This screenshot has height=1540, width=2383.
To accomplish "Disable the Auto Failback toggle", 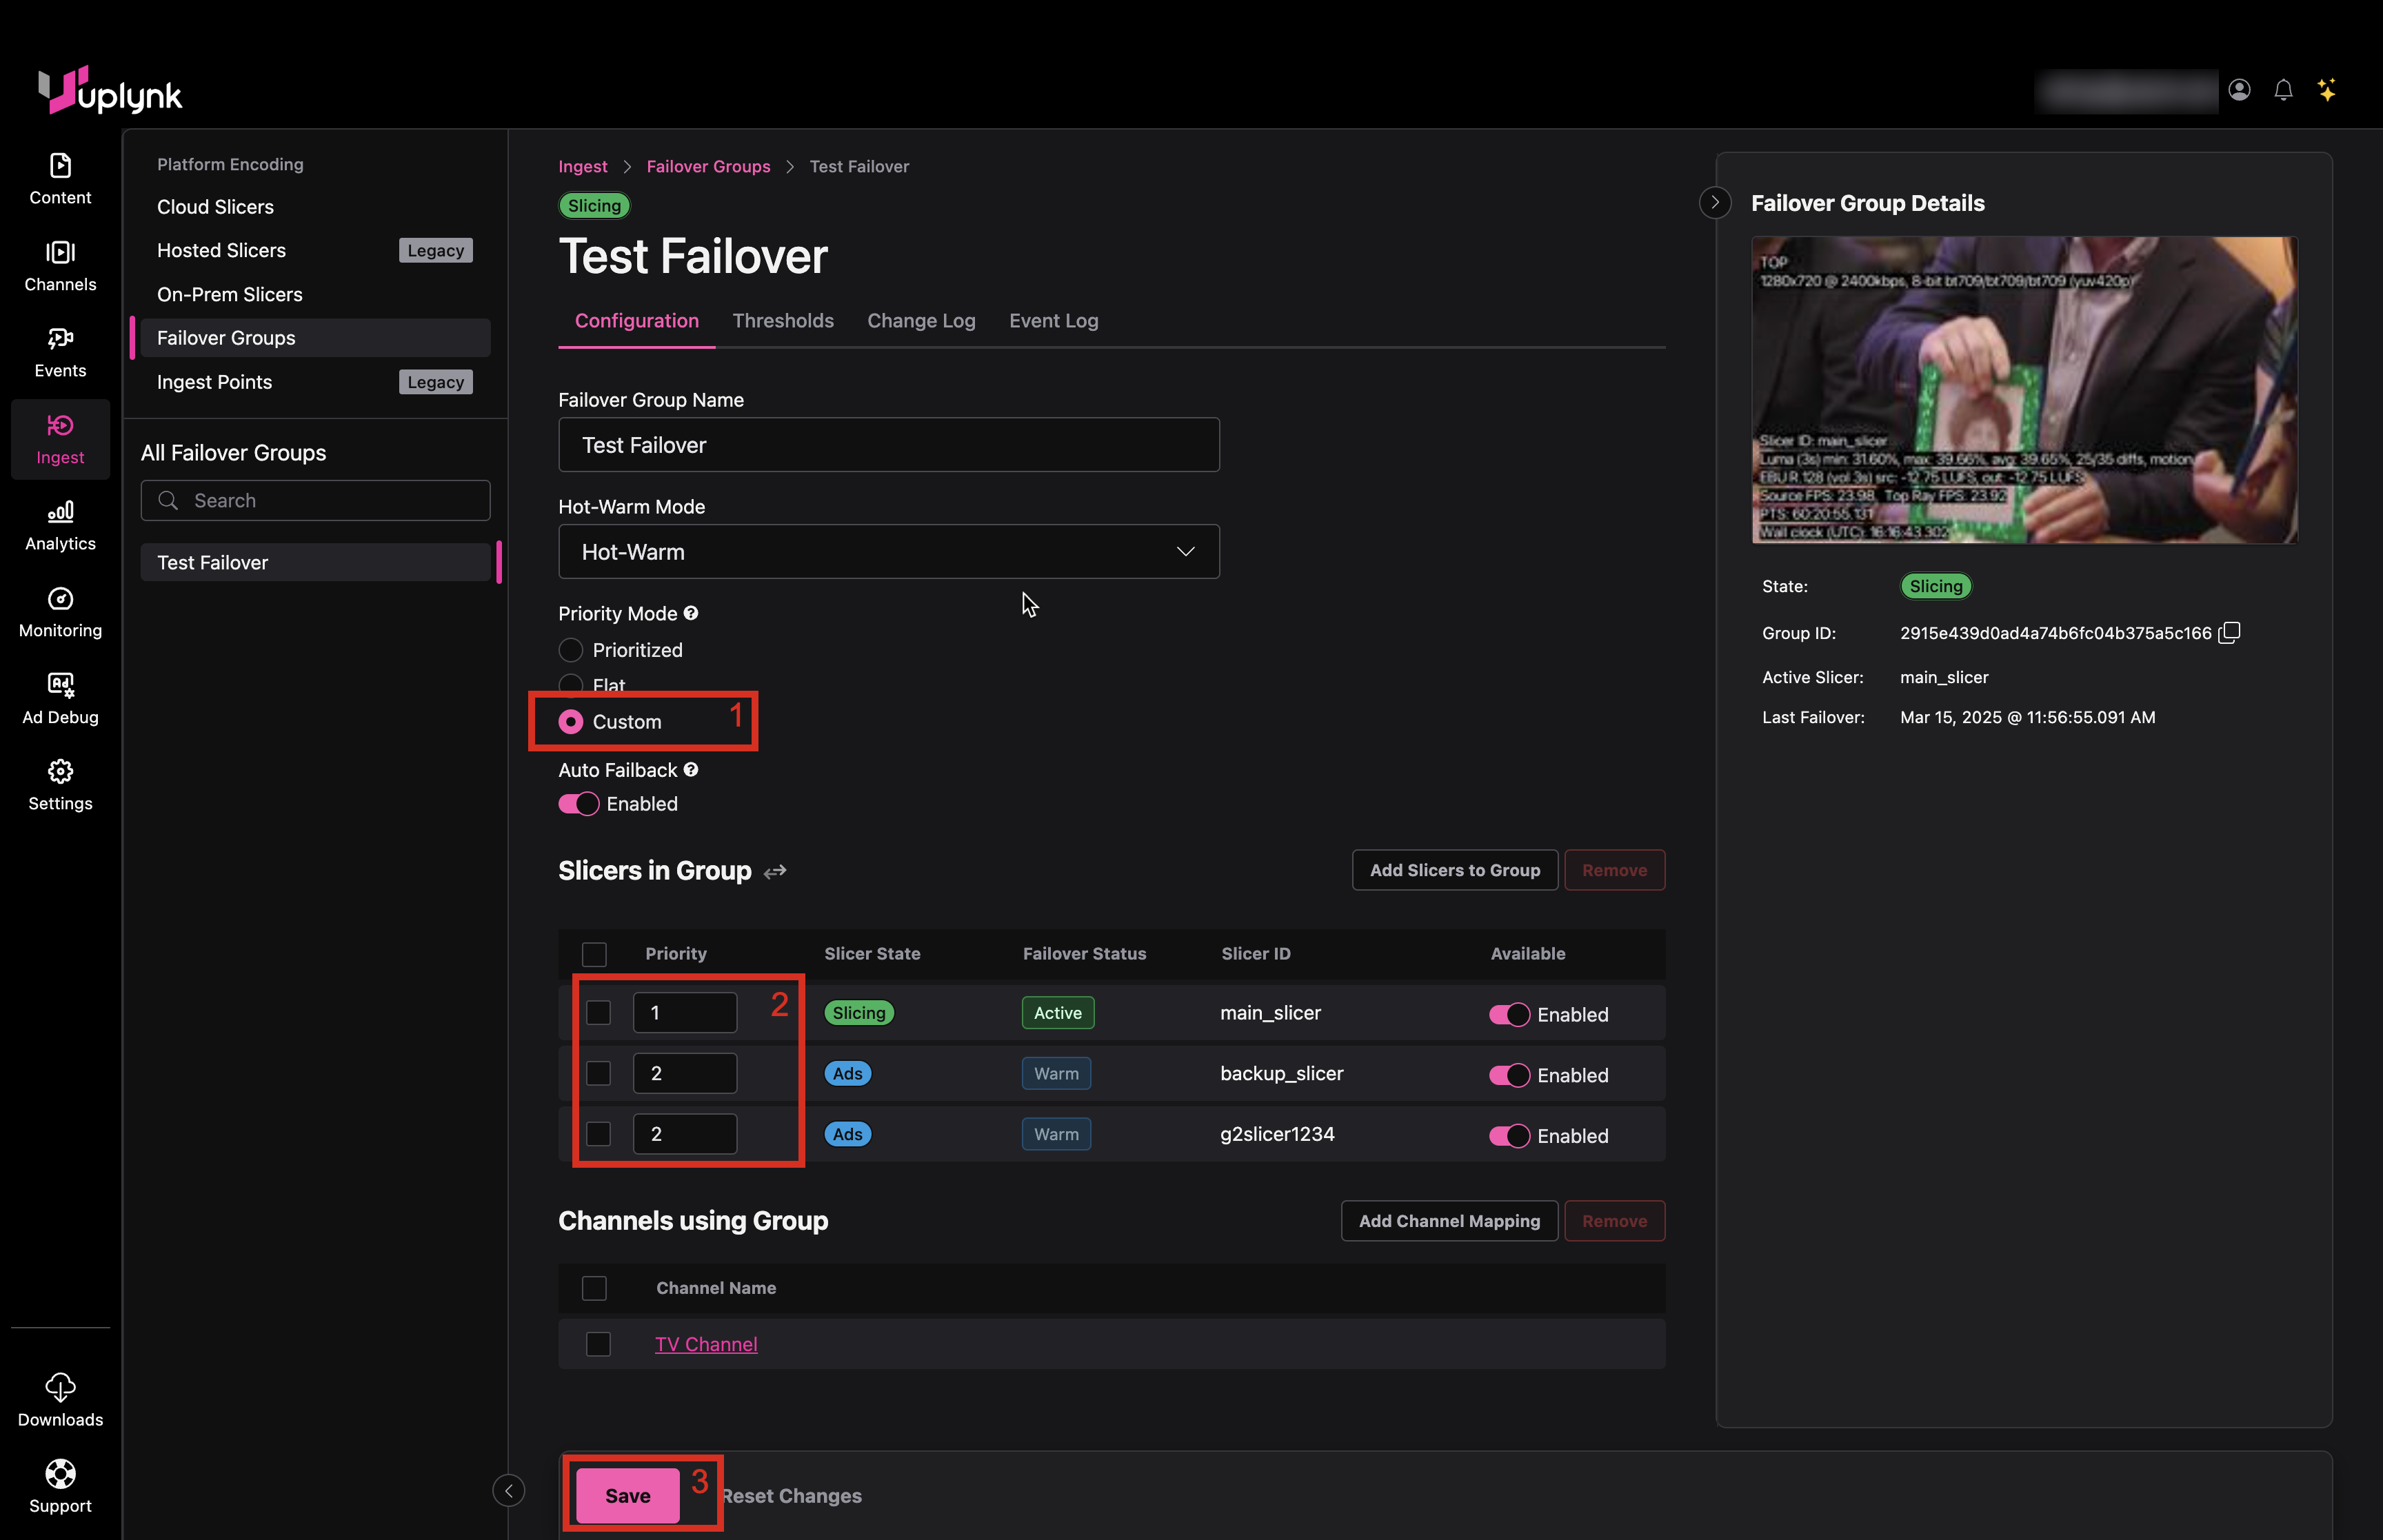I will tap(578, 804).
